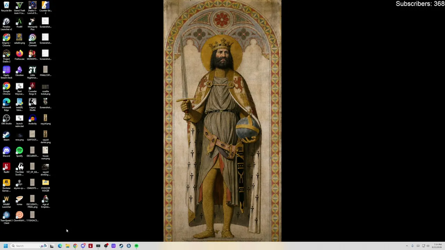The image size is (445, 250).
Task: Open Steam from the taskbar
Action: click(x=121, y=246)
